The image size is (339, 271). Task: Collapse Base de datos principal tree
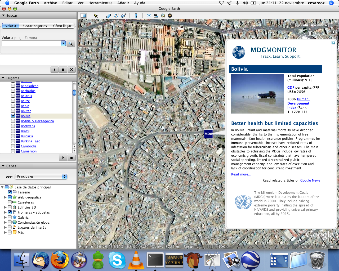point(2,187)
